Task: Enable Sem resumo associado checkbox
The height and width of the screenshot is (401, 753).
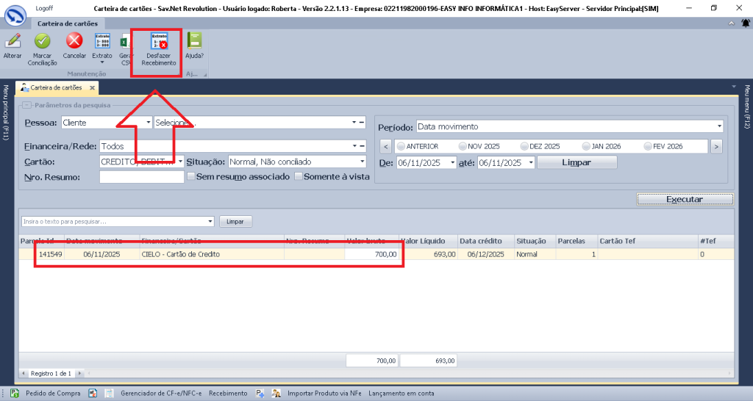Action: point(191,177)
